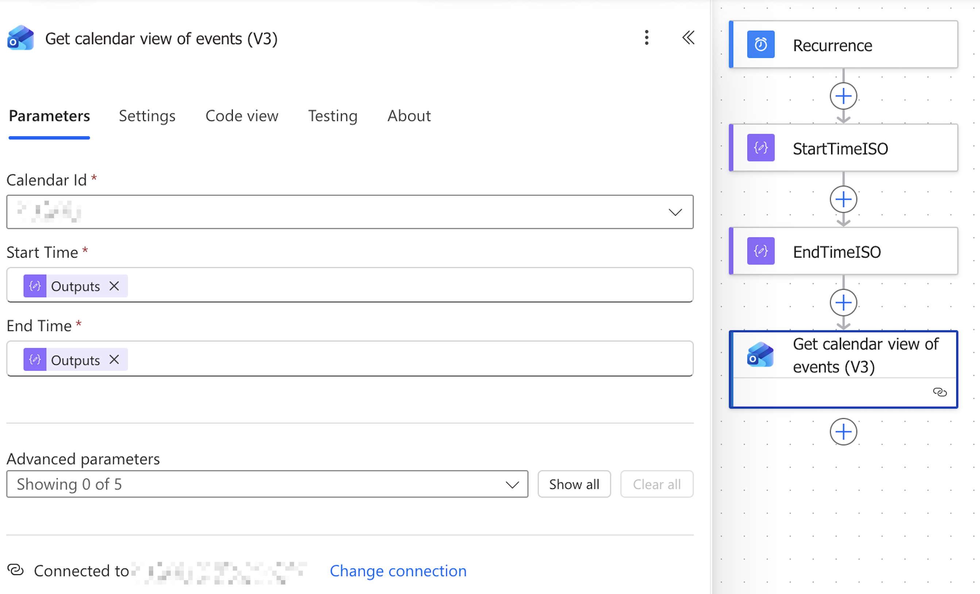Click the Recurrence alarm clock icon

(760, 44)
